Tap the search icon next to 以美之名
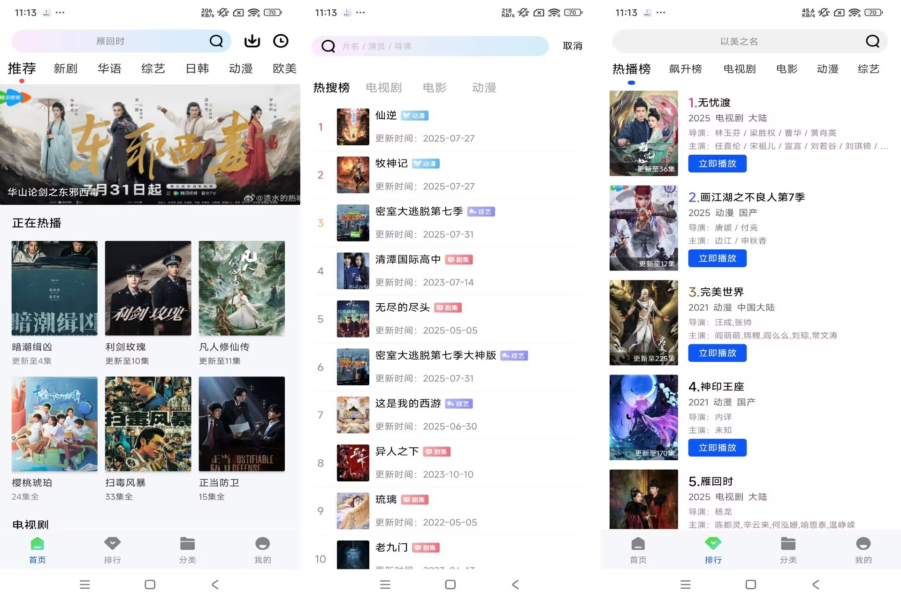Image resolution: width=901 pixels, height=600 pixels. click(872, 41)
